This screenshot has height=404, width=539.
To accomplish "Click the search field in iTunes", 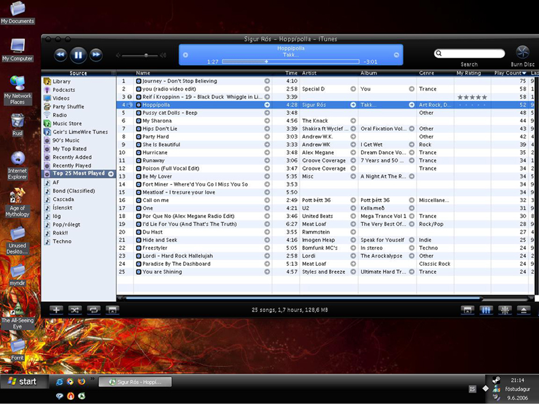I will pyautogui.click(x=469, y=54).
